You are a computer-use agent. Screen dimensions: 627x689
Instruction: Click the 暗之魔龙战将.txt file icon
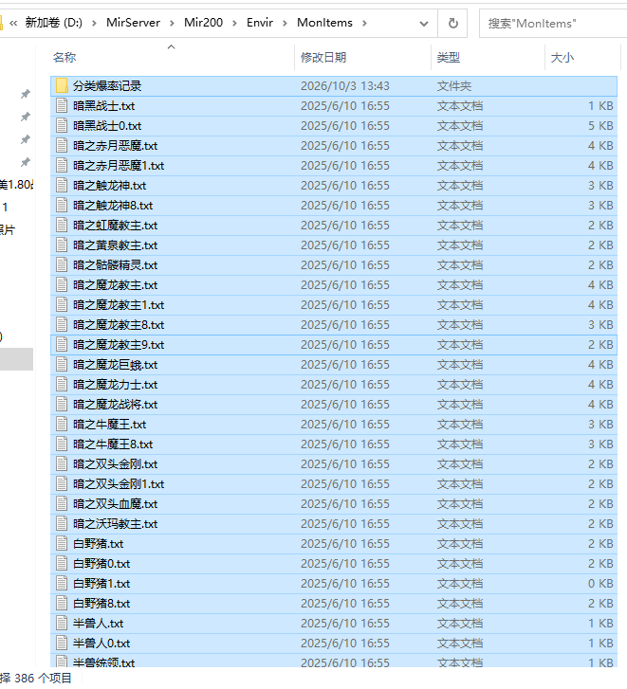coord(62,405)
